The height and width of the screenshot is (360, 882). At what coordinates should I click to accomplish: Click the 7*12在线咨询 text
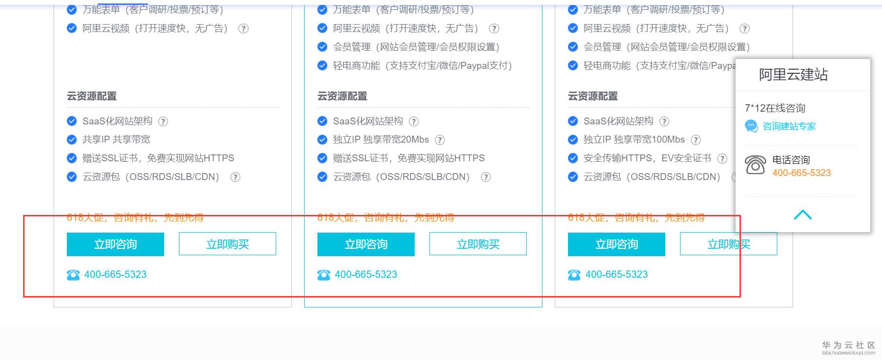[775, 108]
